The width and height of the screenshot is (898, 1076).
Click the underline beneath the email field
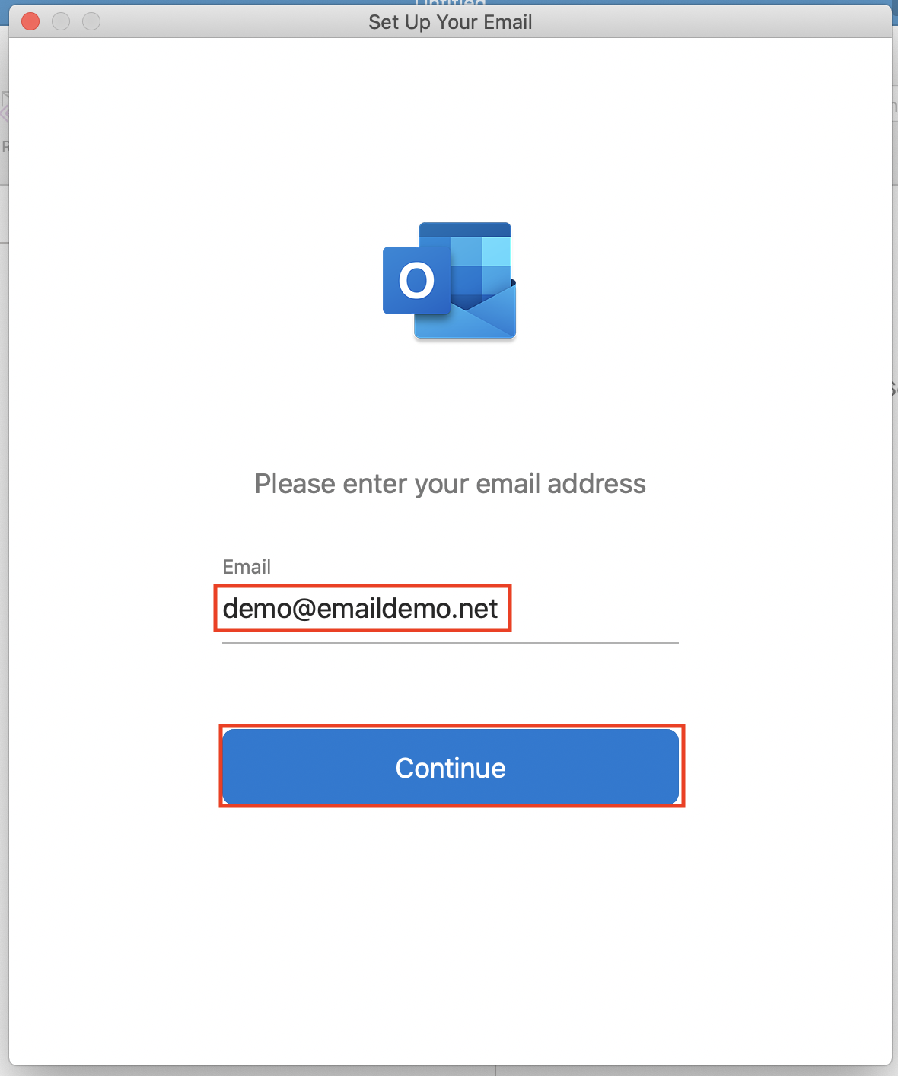point(451,643)
